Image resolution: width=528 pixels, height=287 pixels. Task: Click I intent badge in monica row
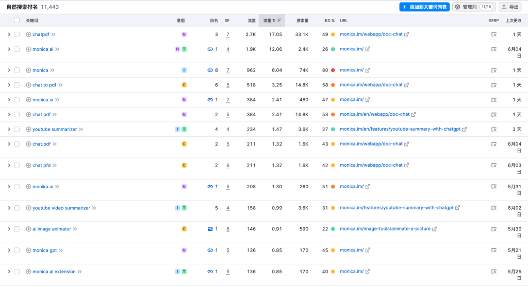[184, 70]
